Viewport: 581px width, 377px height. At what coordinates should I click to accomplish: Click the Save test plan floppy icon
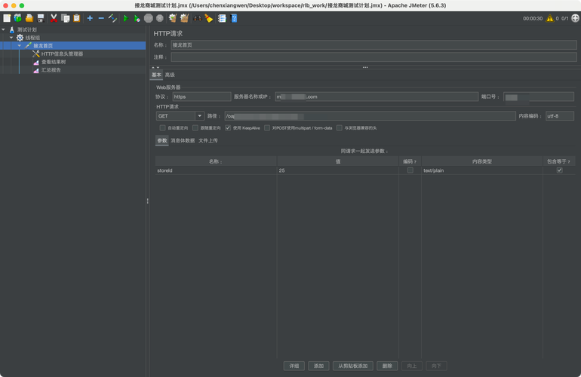pyautogui.click(x=41, y=18)
